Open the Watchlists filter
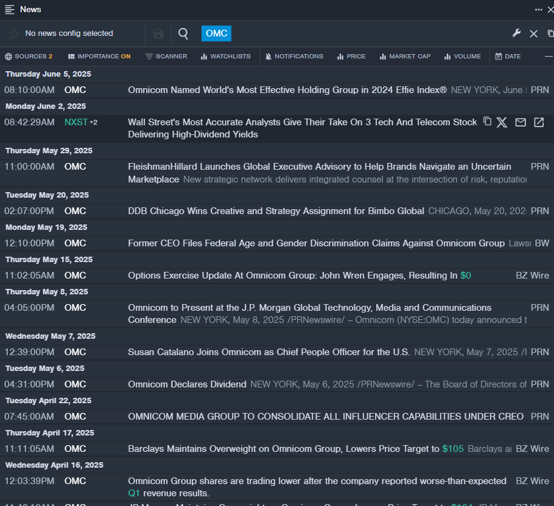 point(225,56)
